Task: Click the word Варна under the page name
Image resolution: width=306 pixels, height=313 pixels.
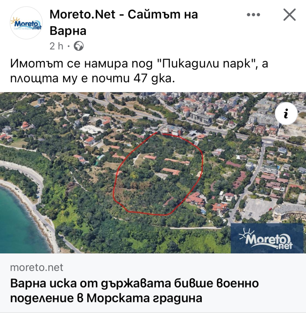Action: pyautogui.click(x=68, y=31)
